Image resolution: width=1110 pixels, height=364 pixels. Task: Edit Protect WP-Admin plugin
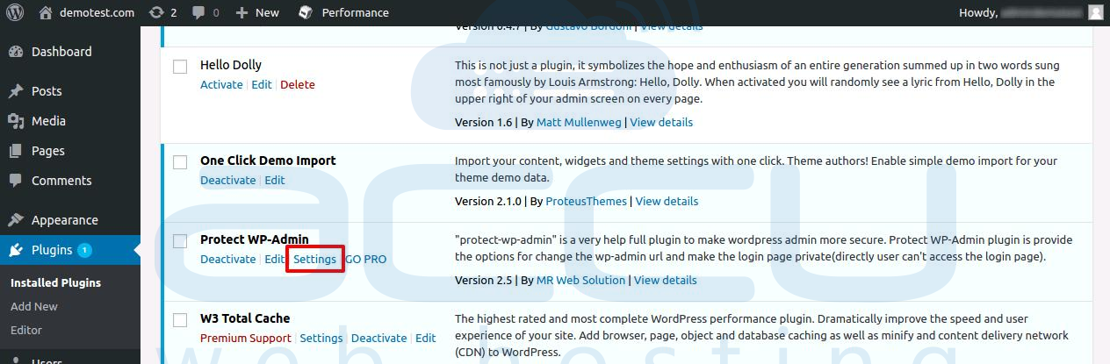[x=275, y=260]
